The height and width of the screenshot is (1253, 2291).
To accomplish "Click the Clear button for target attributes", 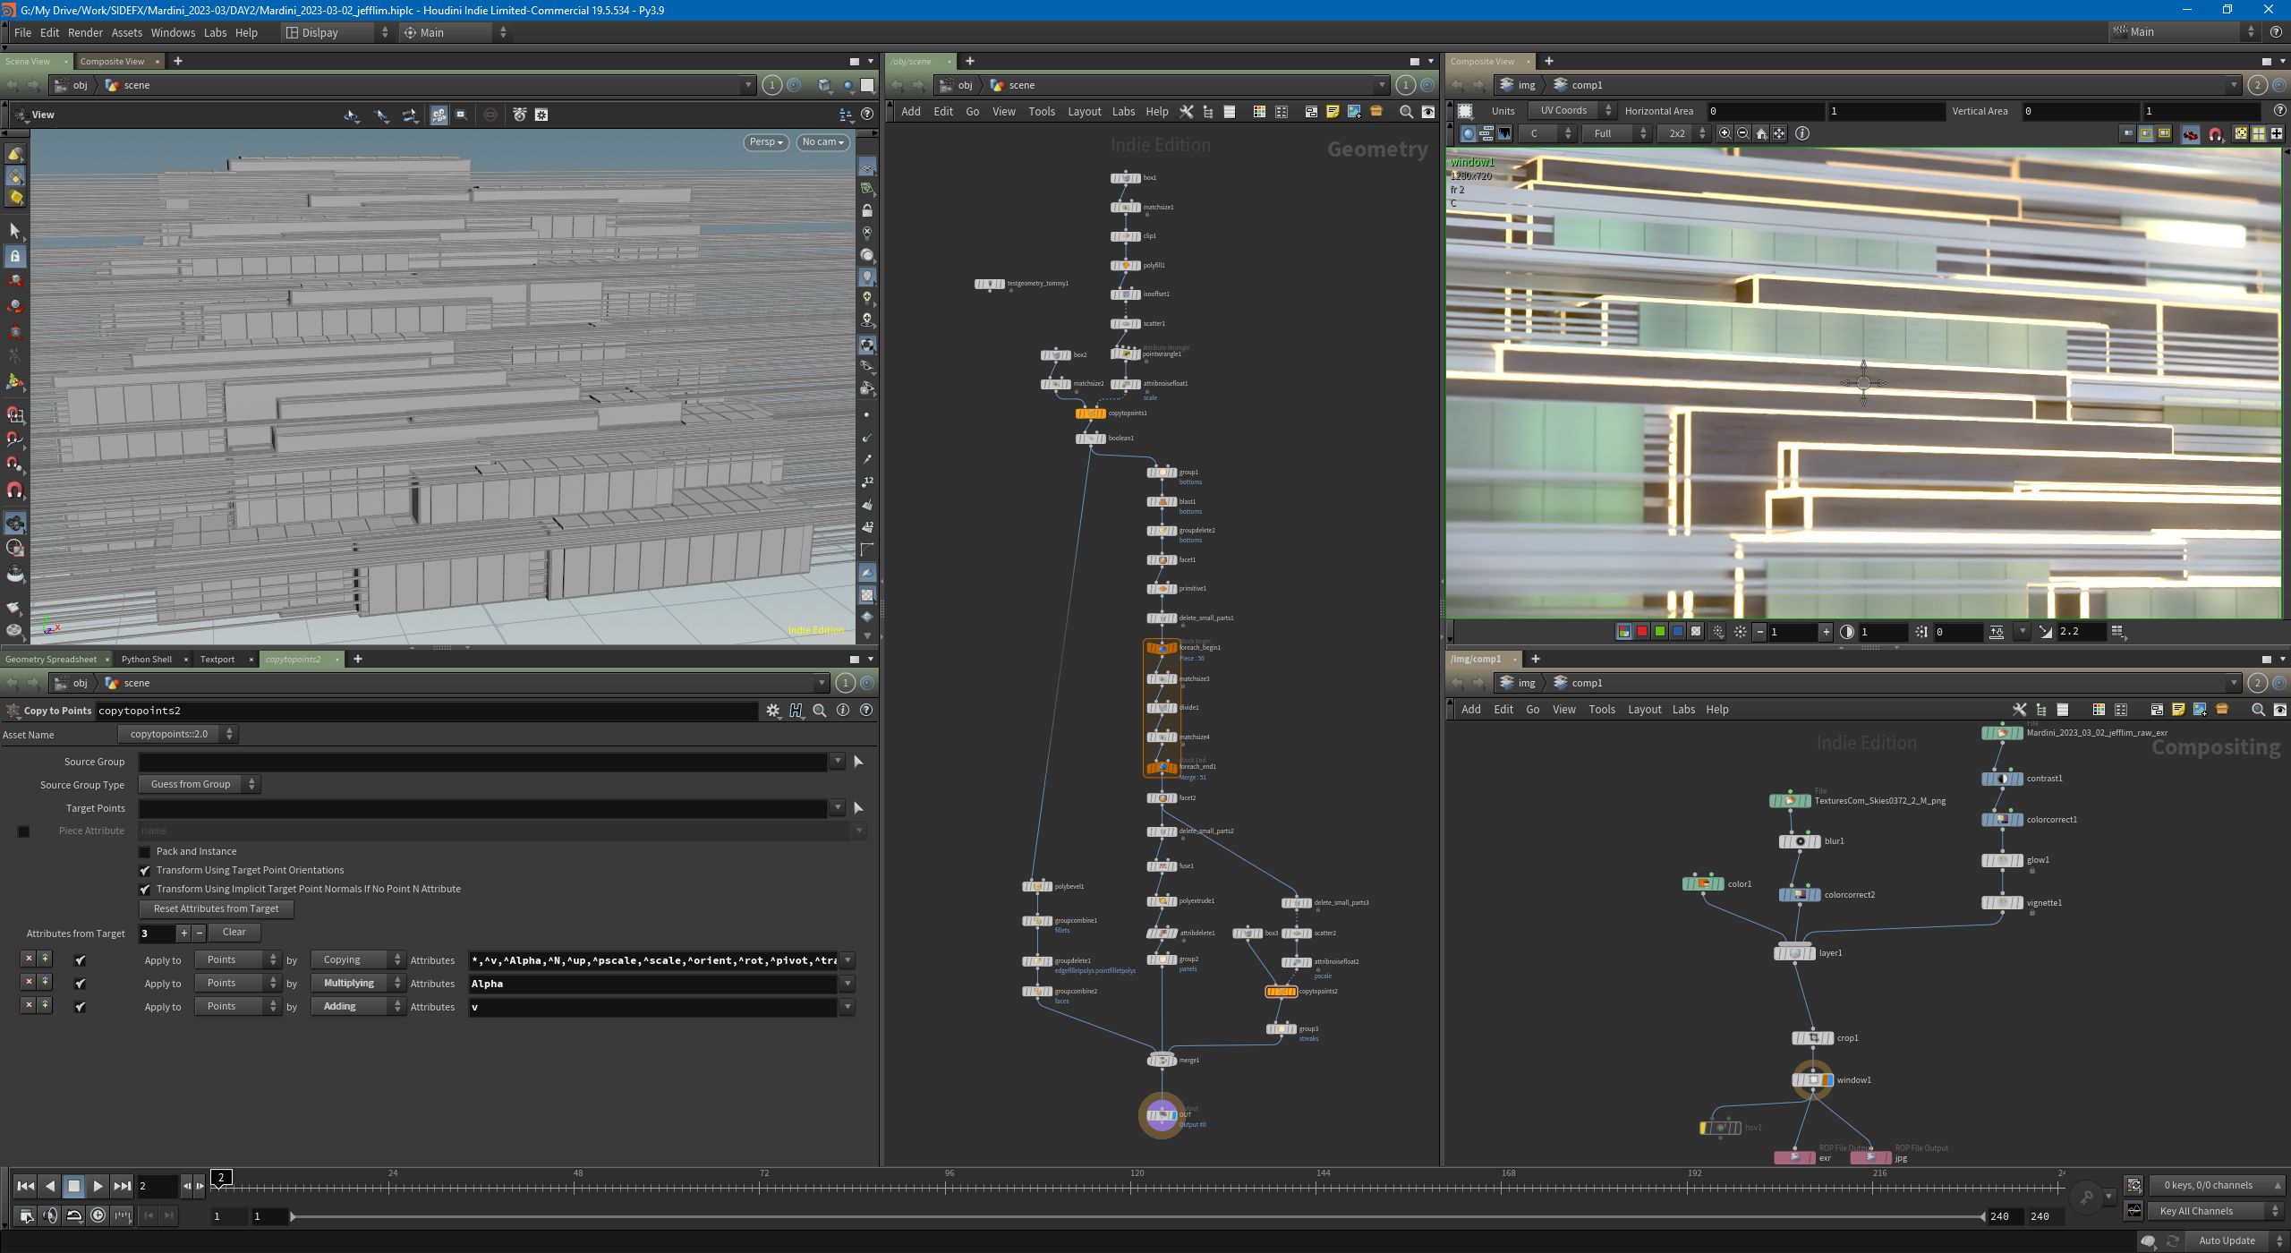I will point(234,933).
